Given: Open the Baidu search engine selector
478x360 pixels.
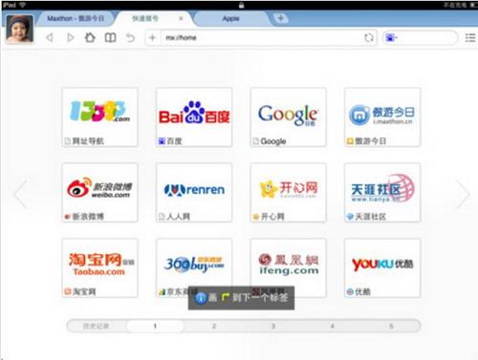Looking at the screenshot, I should point(391,37).
